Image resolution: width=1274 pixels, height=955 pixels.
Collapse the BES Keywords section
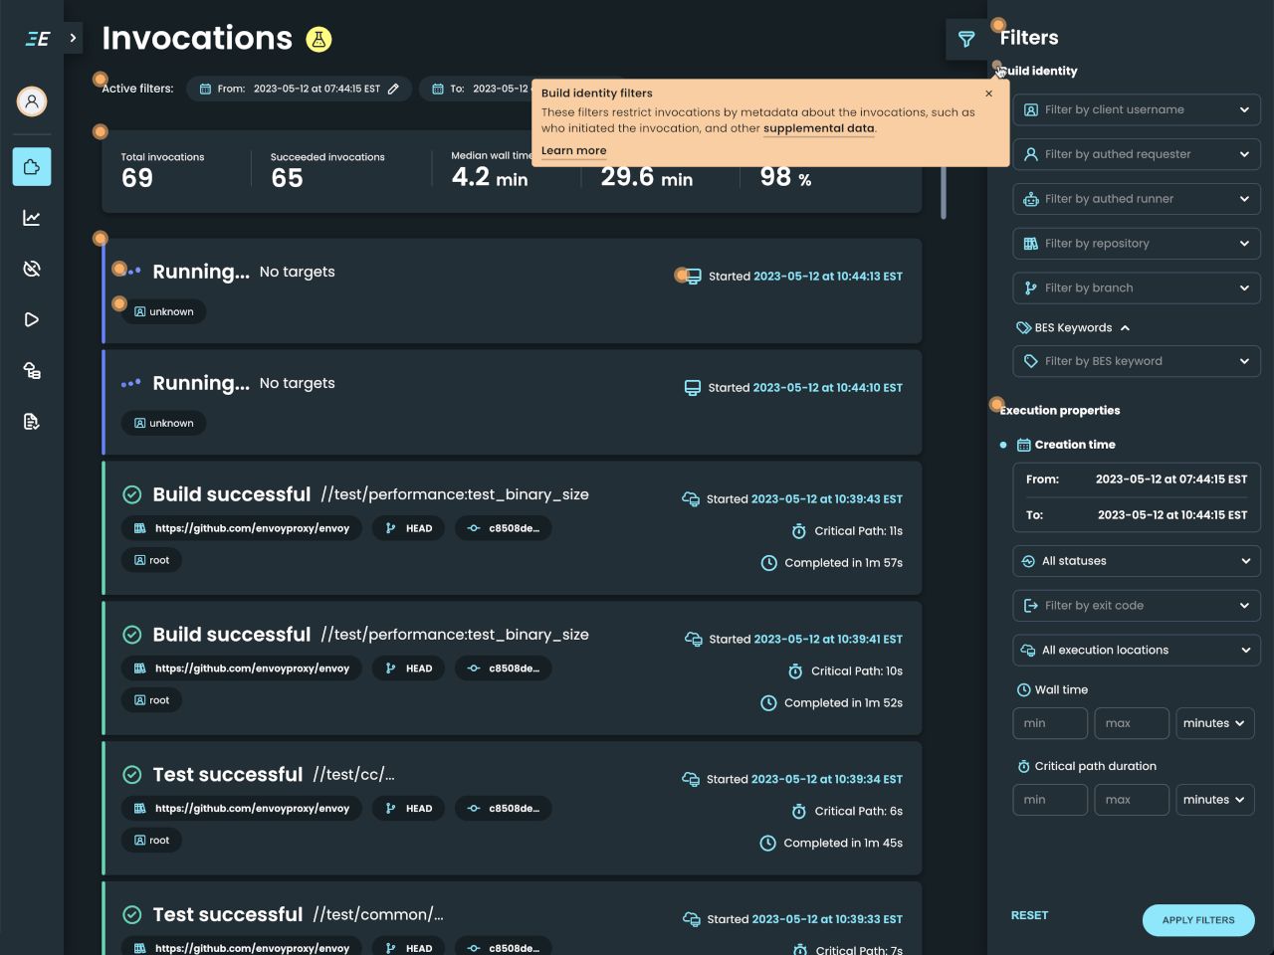[1125, 326]
